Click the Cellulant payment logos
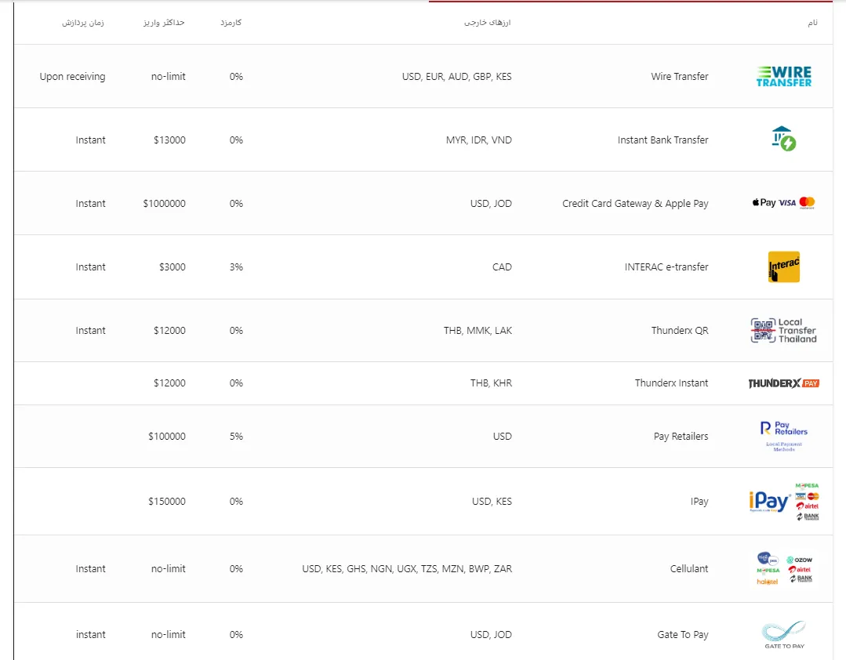This screenshot has height=660, width=846. tap(783, 568)
